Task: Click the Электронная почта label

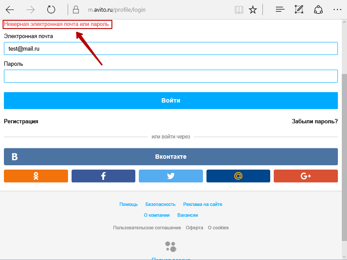Action: tap(29, 36)
